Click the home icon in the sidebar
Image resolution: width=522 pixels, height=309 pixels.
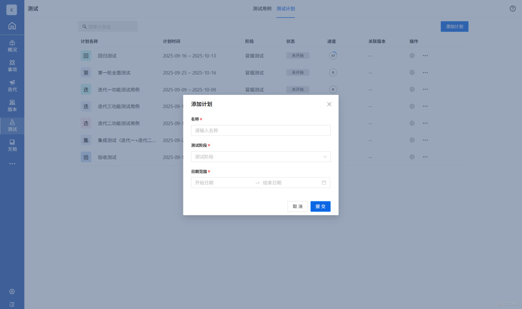[12, 26]
